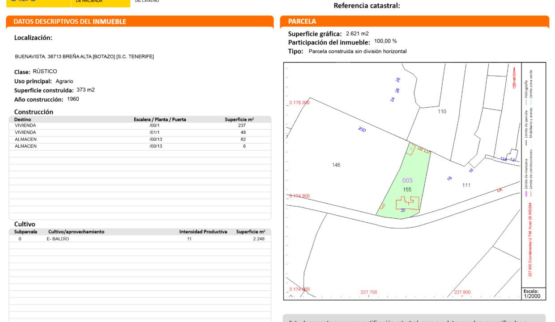The width and height of the screenshot is (555, 322).
Task: Click the Parcela construida sin división horizontal text
Action: (358, 51)
